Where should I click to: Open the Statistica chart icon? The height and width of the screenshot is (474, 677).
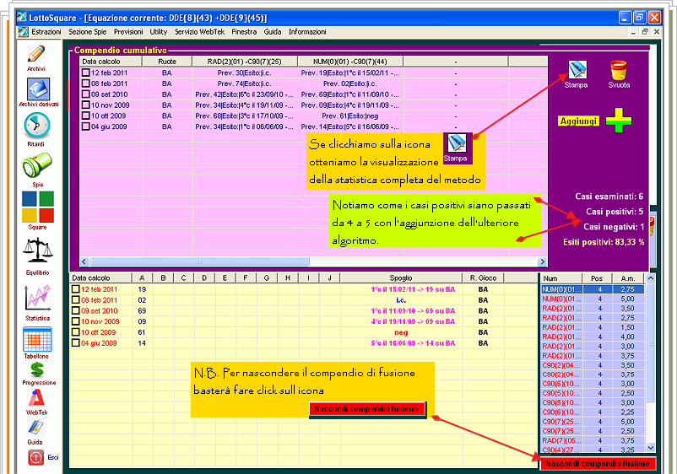point(37,298)
